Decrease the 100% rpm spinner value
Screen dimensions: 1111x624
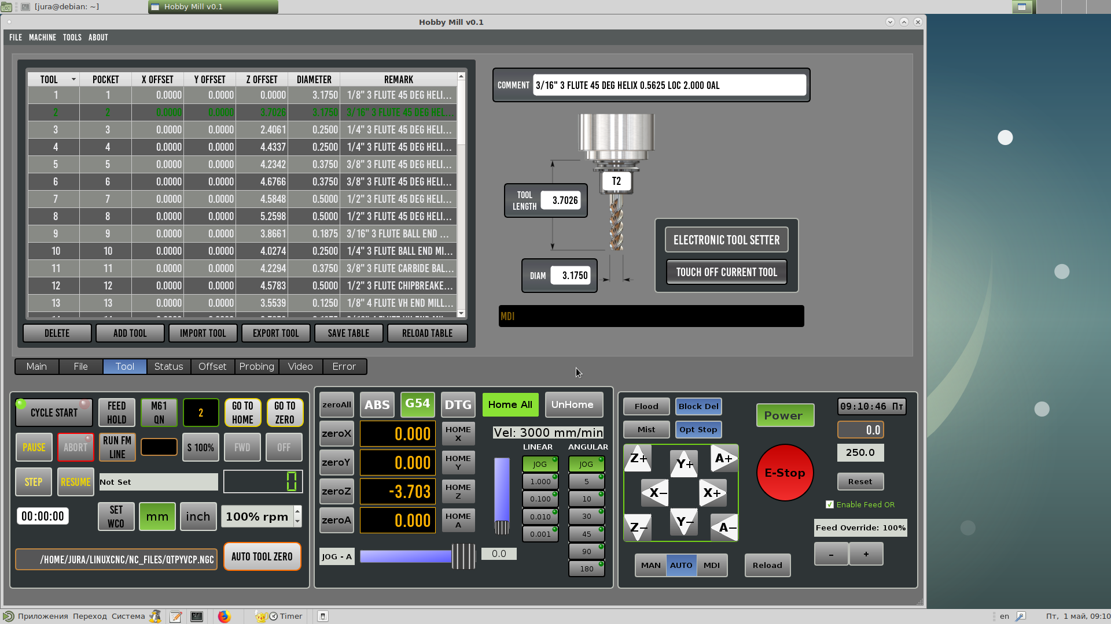pyautogui.click(x=297, y=522)
